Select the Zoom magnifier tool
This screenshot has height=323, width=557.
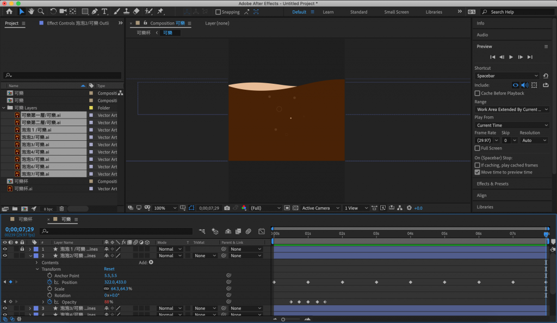point(42,11)
